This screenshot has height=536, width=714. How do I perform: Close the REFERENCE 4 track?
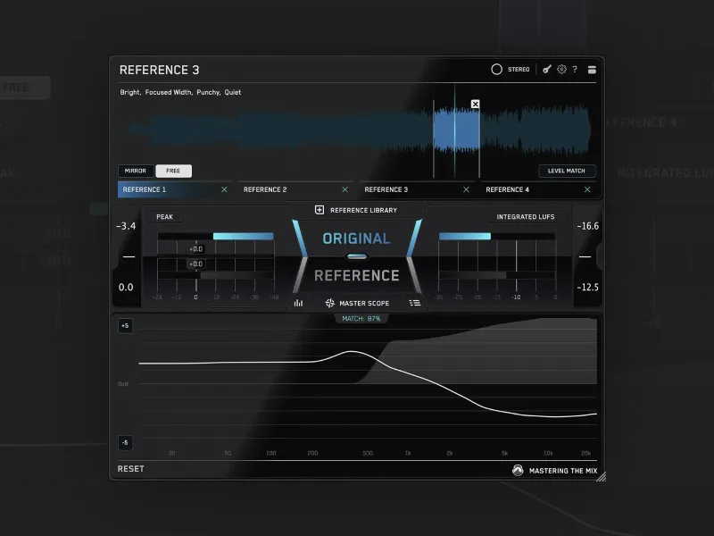coord(587,189)
